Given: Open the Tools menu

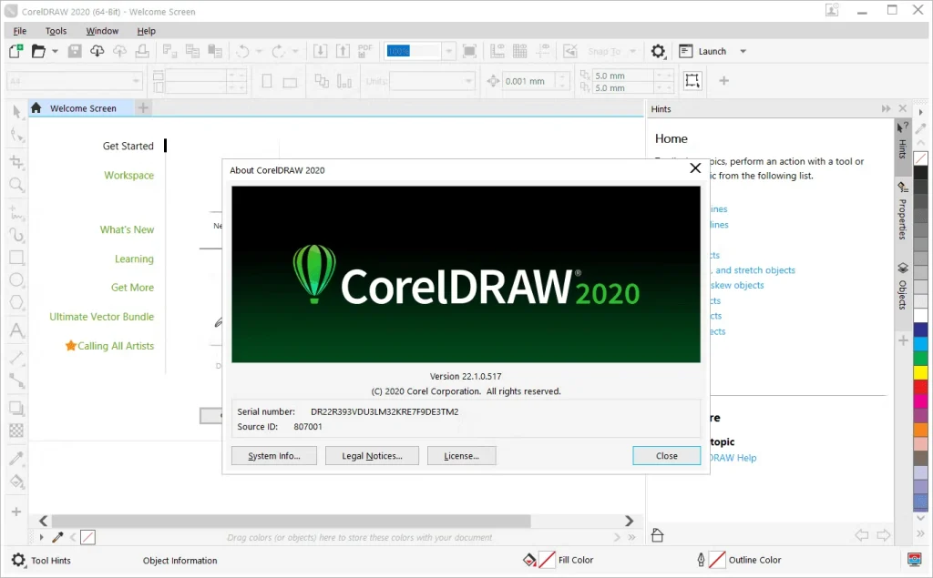Looking at the screenshot, I should point(56,31).
